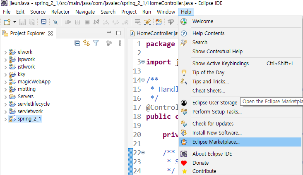Open Project Explorer filter icon
The width and height of the screenshot is (303, 175).
[96, 43]
